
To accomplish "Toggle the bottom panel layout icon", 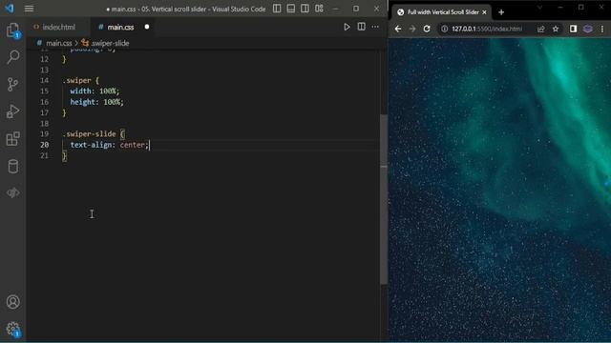I will 290,9.
